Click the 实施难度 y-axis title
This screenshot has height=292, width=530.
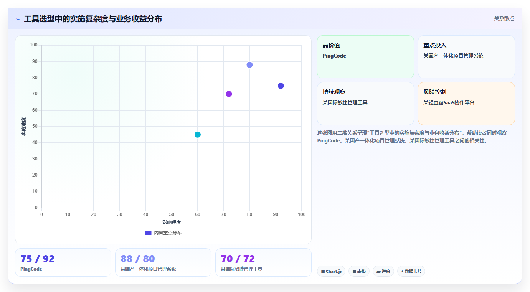coord(24,127)
